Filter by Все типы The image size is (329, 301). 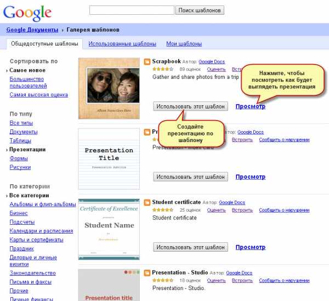tap(21, 123)
